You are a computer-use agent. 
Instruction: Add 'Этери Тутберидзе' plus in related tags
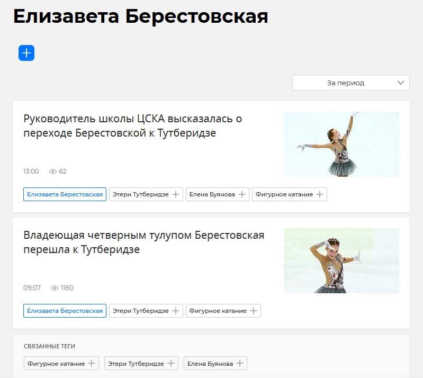pos(171,363)
